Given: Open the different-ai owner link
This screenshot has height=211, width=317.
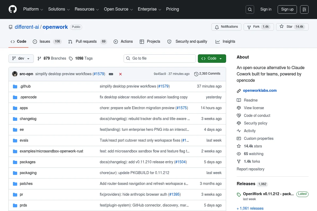Looking at the screenshot, I should [x=27, y=27].
